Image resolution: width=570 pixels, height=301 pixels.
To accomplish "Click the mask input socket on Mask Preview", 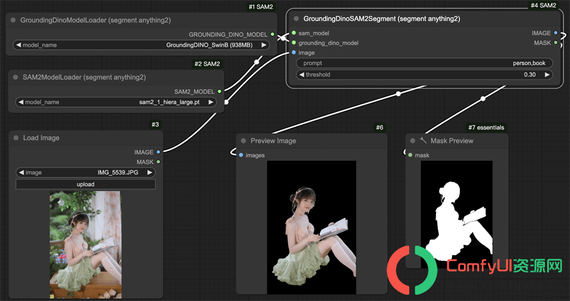I will pyautogui.click(x=410, y=155).
